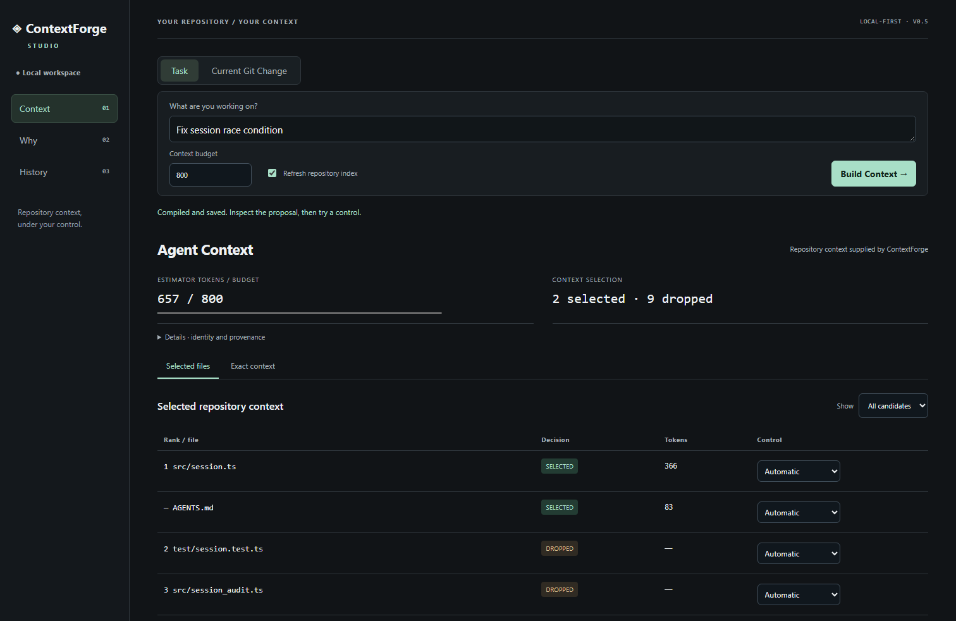This screenshot has height=621, width=956.
Task: Click the 657 / 800 token estimate
Action: [190, 299]
